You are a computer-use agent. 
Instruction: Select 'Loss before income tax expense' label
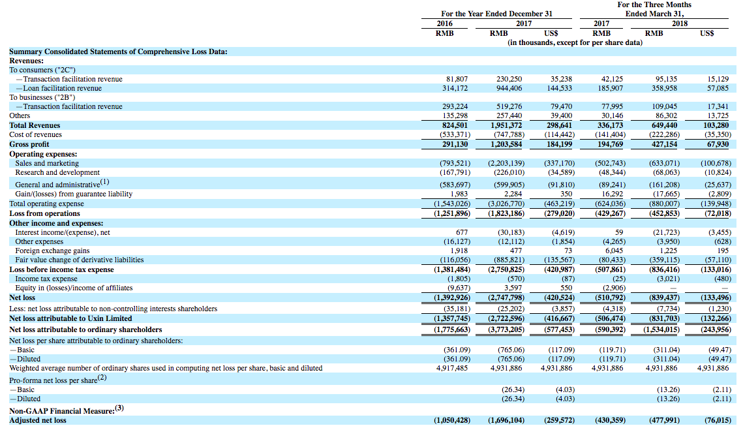(61, 269)
